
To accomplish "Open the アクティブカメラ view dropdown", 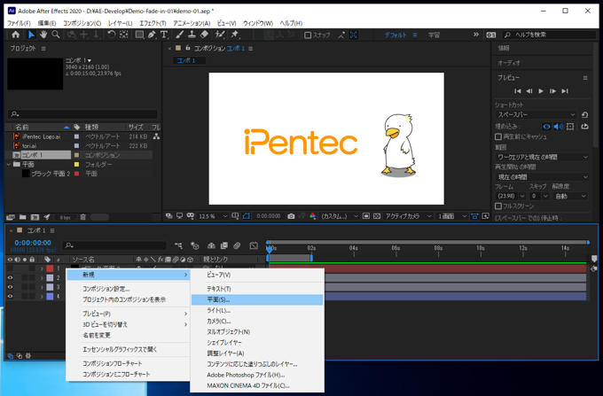I will (x=408, y=216).
